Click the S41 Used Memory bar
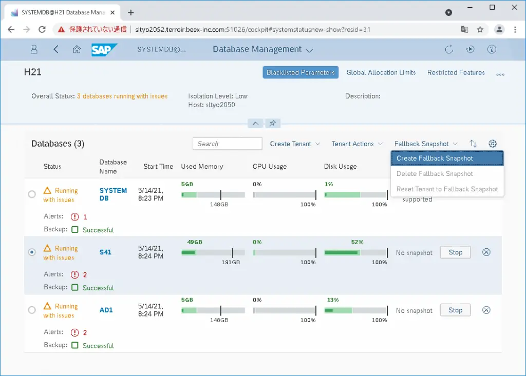526x376 pixels. [213, 252]
